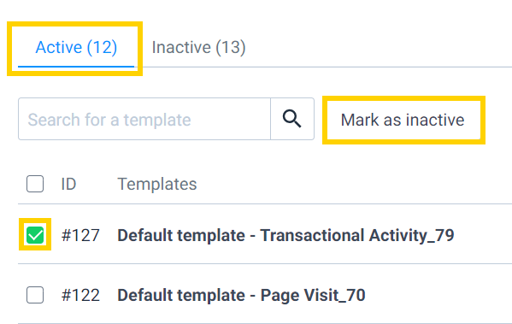Tick the select-all checkbox beside ID
Viewport: 512px width, 324px height.
coord(35,184)
